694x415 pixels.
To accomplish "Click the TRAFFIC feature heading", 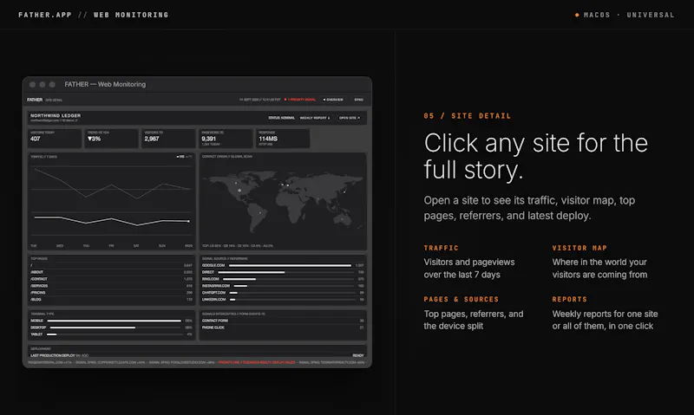I will click(442, 248).
